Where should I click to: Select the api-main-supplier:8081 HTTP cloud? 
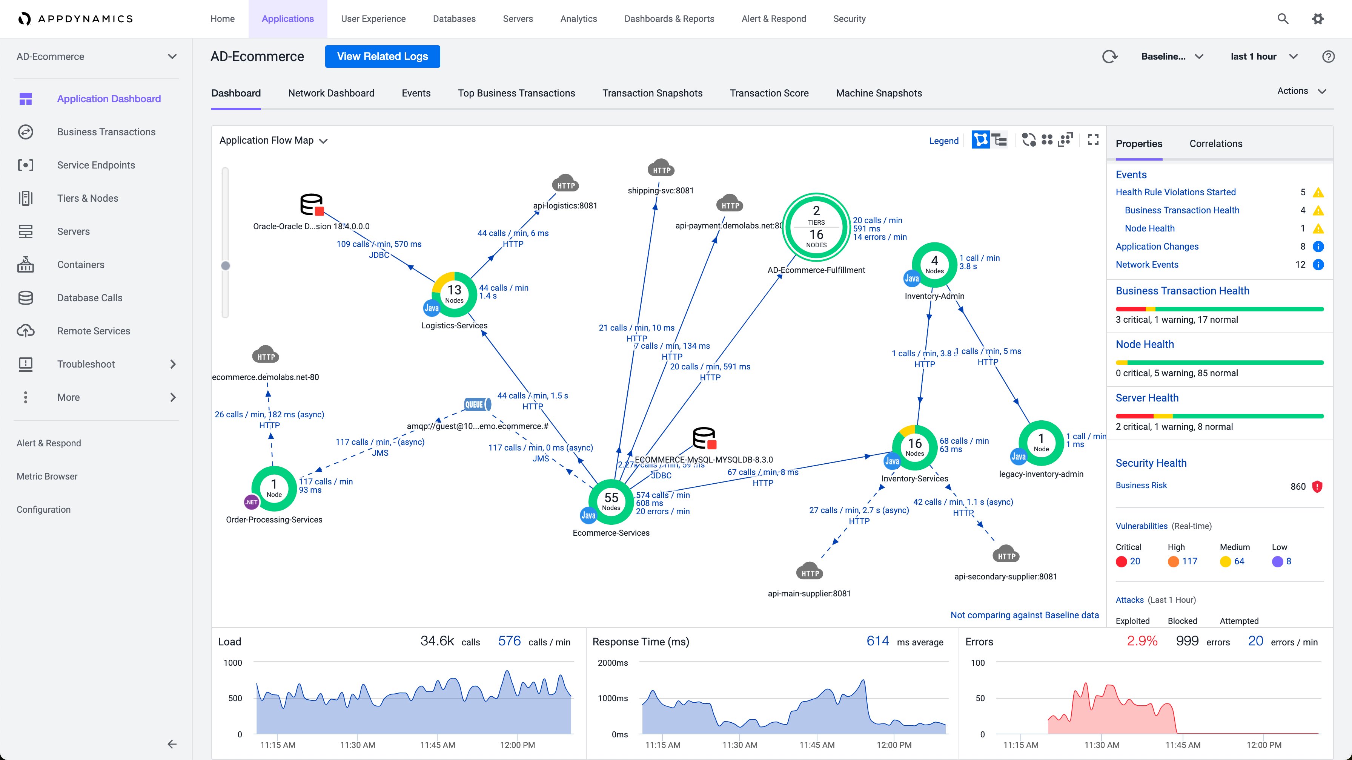[810, 572]
